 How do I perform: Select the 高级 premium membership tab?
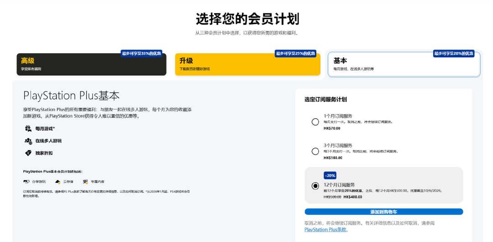point(91,64)
